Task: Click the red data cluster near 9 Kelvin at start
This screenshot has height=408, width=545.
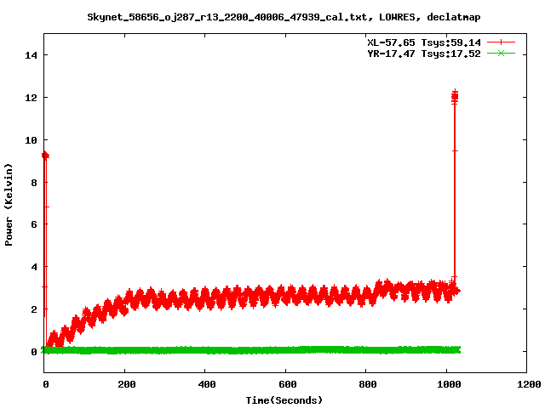Action: click(x=45, y=156)
